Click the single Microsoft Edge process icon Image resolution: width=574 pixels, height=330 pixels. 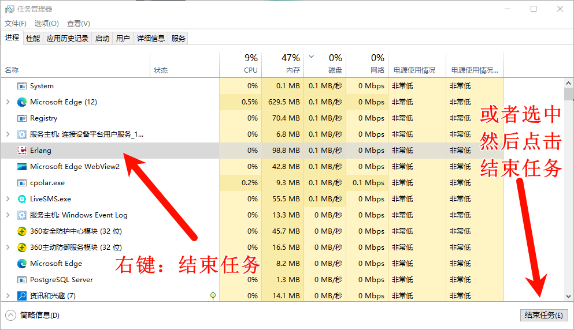point(22,264)
